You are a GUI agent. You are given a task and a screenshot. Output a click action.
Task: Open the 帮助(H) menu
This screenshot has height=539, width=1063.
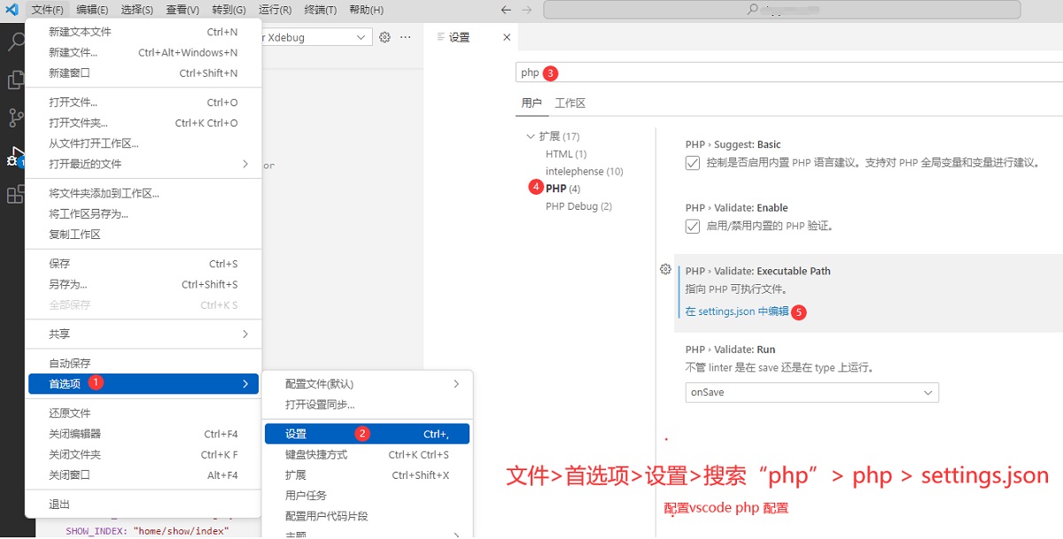click(366, 10)
